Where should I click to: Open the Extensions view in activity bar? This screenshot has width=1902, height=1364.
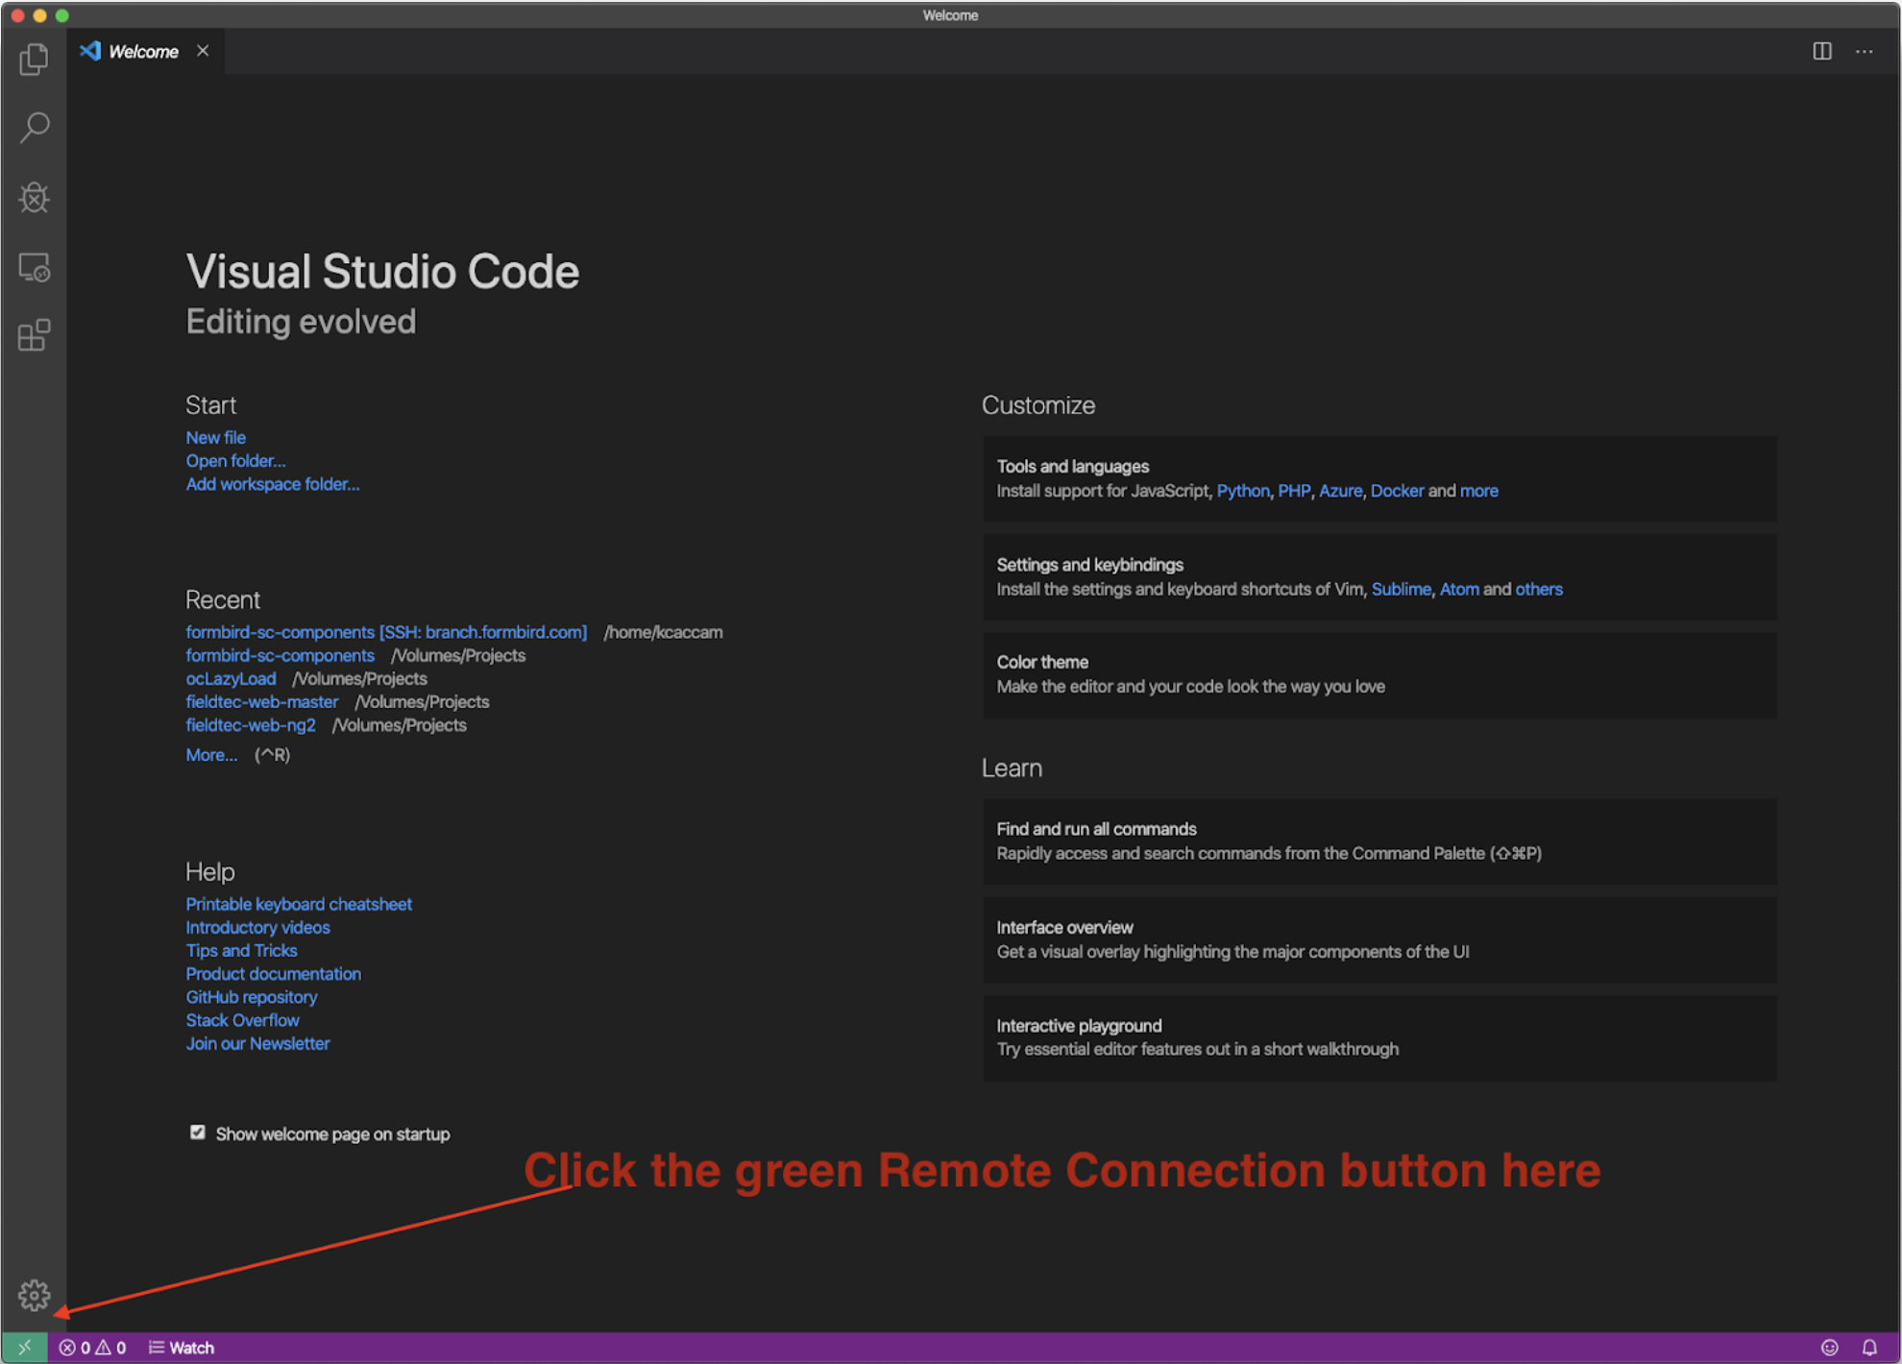point(34,335)
